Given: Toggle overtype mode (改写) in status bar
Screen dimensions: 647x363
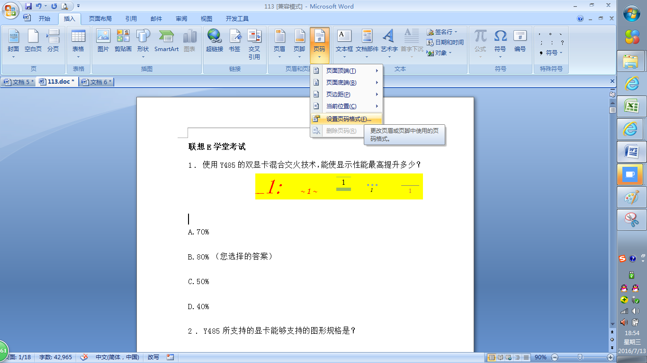Looking at the screenshot, I should (x=153, y=357).
